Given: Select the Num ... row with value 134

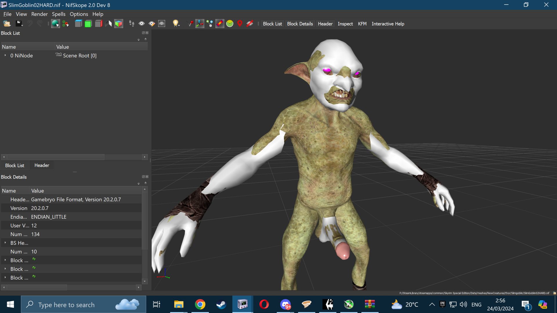Looking at the screenshot, I should (71, 234).
